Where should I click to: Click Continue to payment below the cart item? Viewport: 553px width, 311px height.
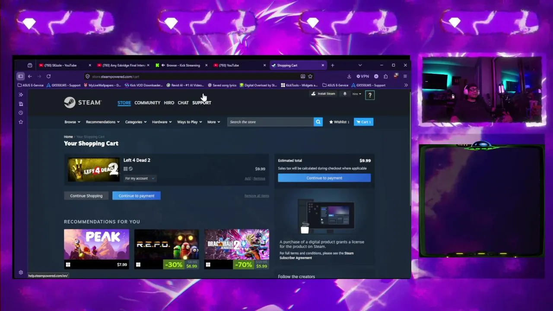pos(137,196)
